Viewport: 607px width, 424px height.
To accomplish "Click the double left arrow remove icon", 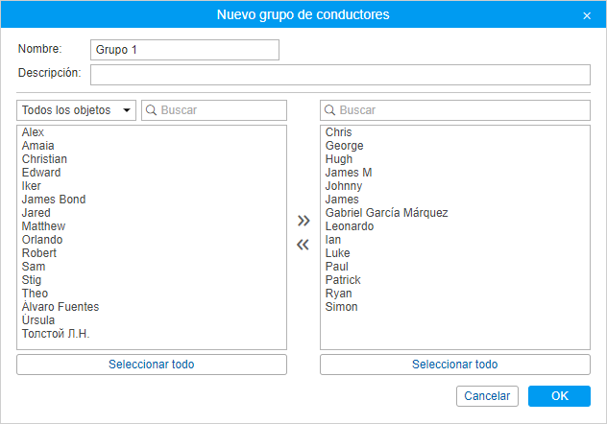I will coord(303,245).
